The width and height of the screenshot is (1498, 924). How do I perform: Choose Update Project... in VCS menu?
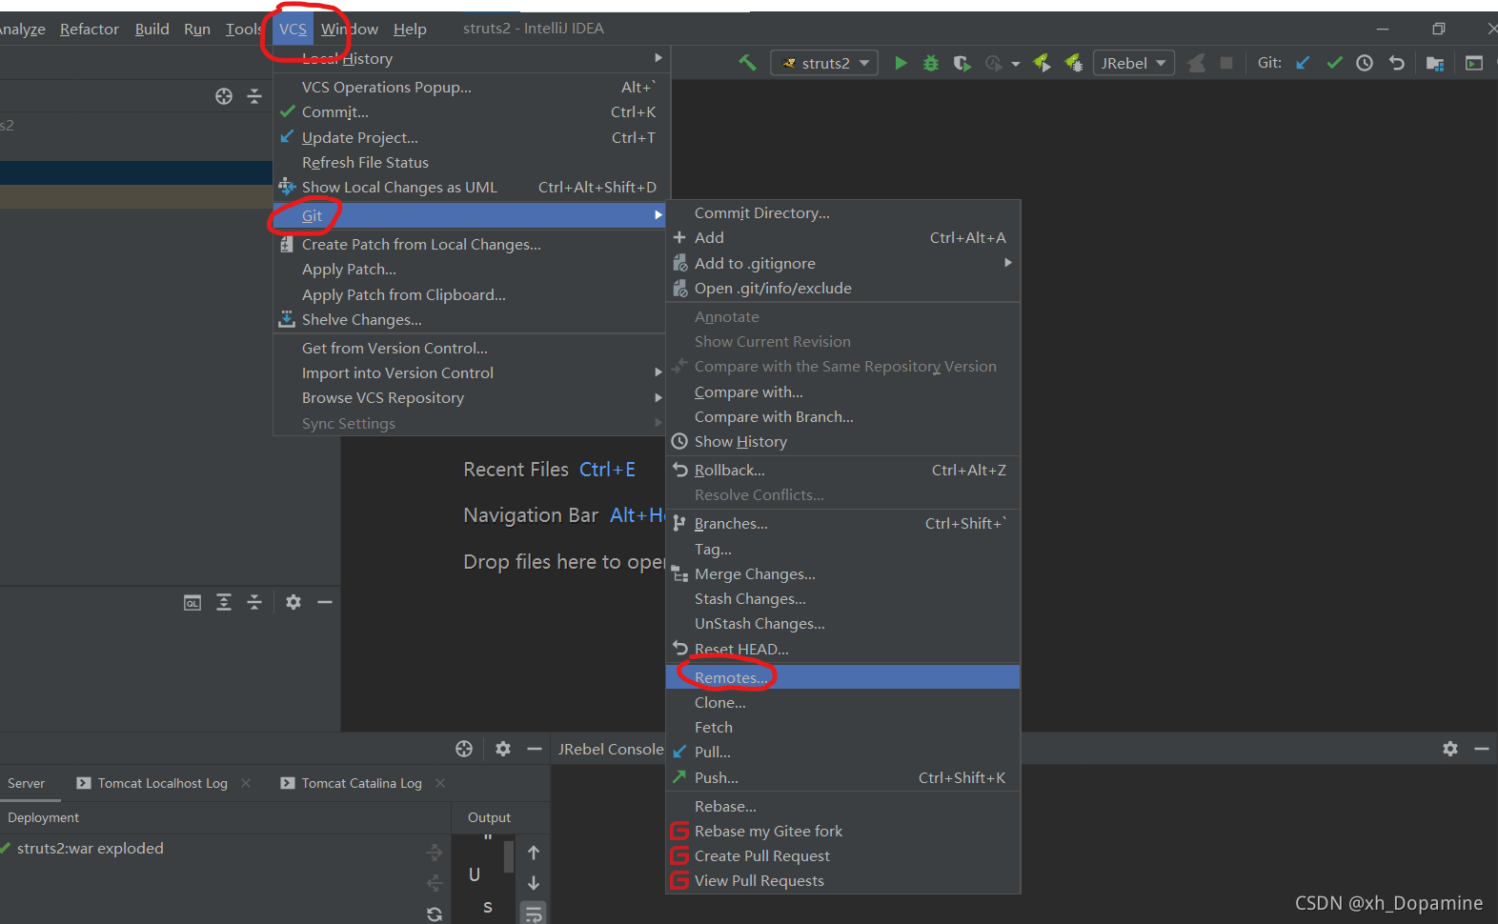469,137
